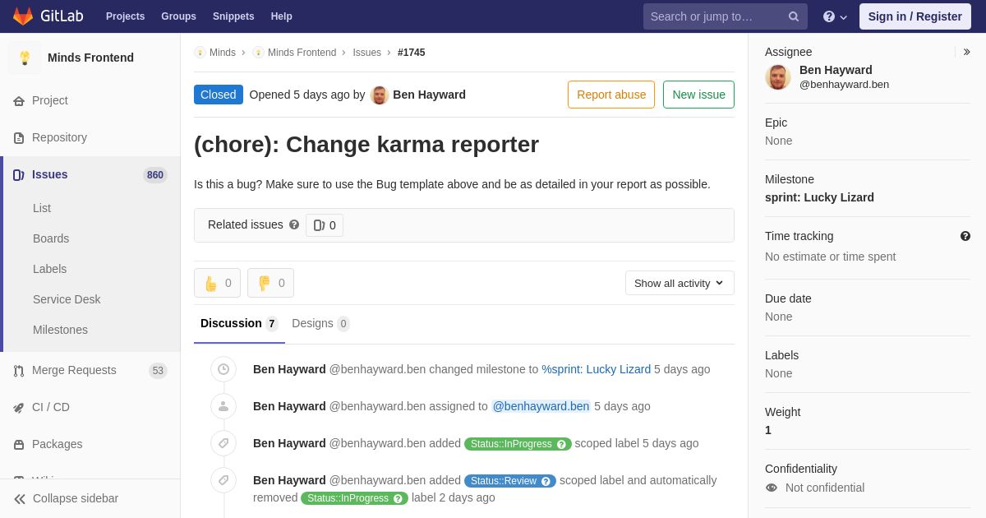Open the Boards sidebar link
986x518 pixels.
pyautogui.click(x=51, y=238)
